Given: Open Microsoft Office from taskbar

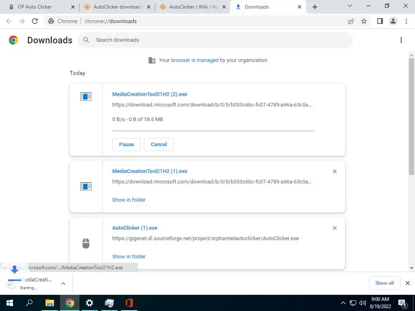Looking at the screenshot, I should point(129,303).
